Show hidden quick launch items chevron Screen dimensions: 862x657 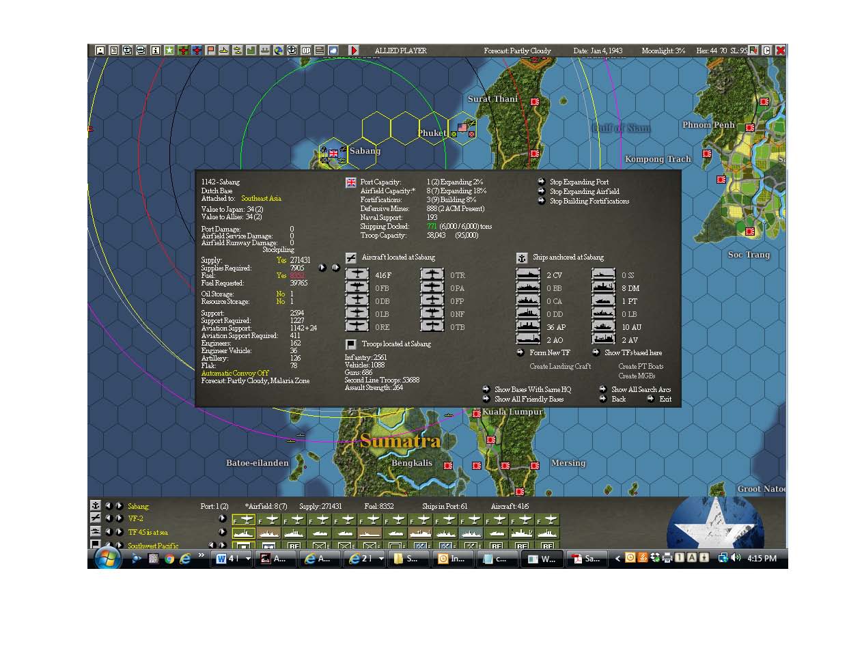coord(201,555)
